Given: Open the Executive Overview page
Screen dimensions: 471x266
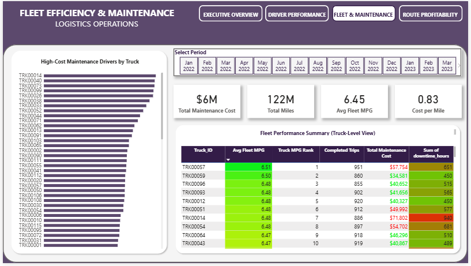Looking at the screenshot, I should coord(231,14).
